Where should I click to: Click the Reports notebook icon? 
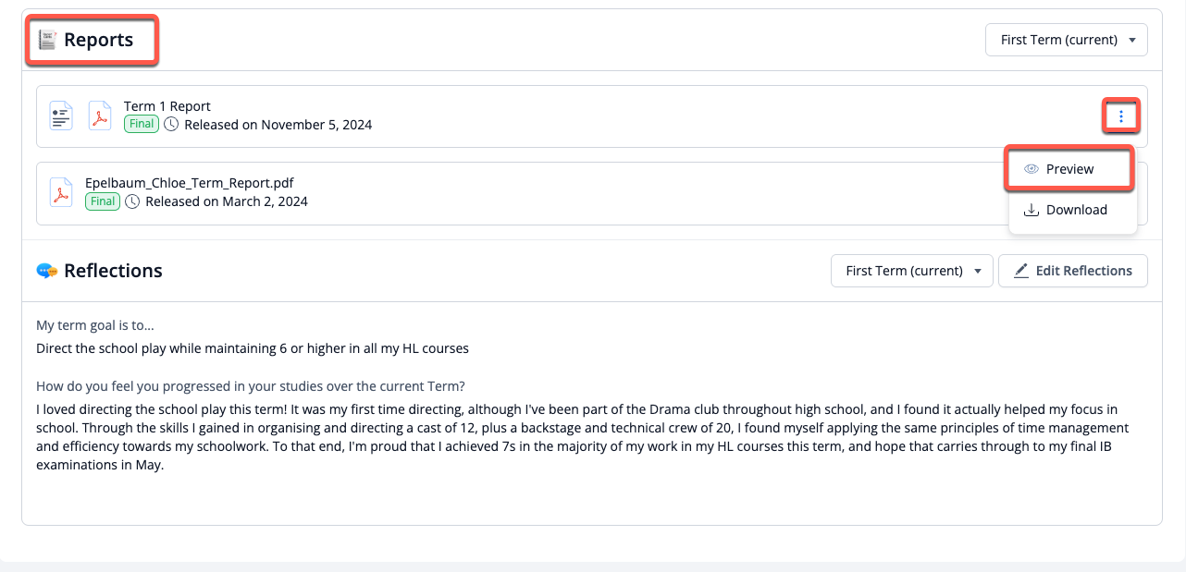[x=46, y=40]
